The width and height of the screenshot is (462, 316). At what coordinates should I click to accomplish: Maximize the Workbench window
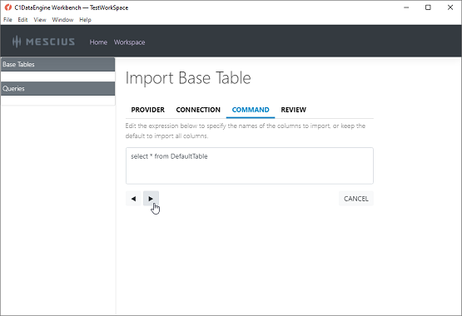point(428,7)
